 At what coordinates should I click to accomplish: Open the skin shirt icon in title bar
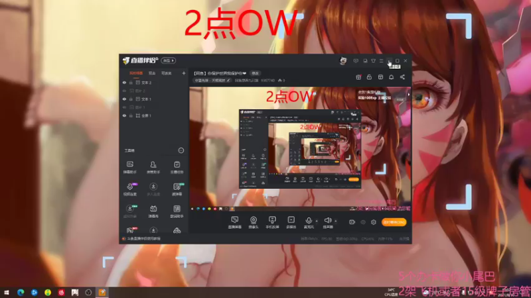point(373,61)
